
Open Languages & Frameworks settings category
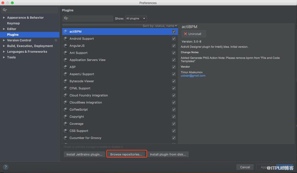27,51
